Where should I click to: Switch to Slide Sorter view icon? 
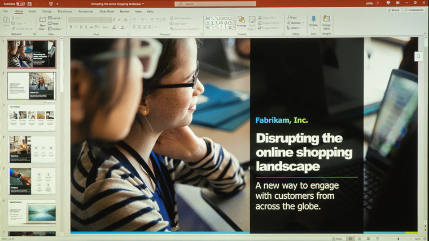(360, 239)
